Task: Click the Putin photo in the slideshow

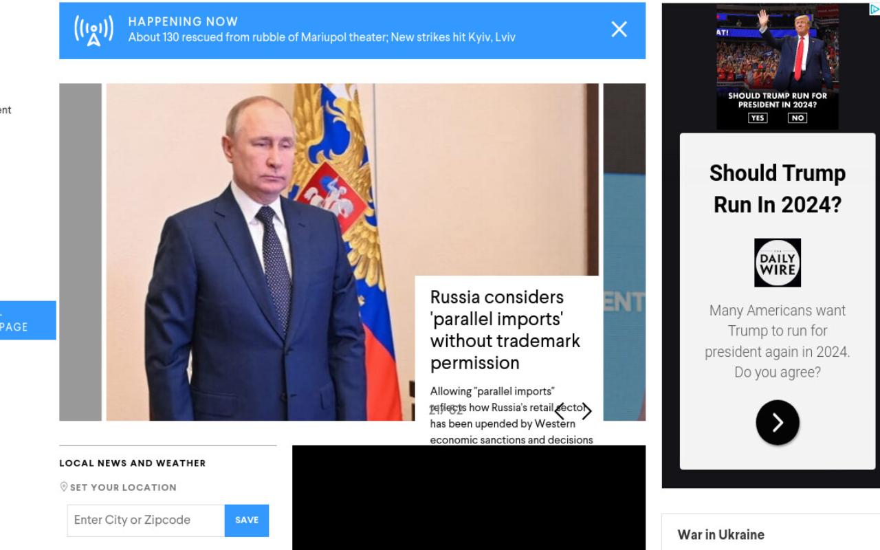Action: tap(260, 252)
